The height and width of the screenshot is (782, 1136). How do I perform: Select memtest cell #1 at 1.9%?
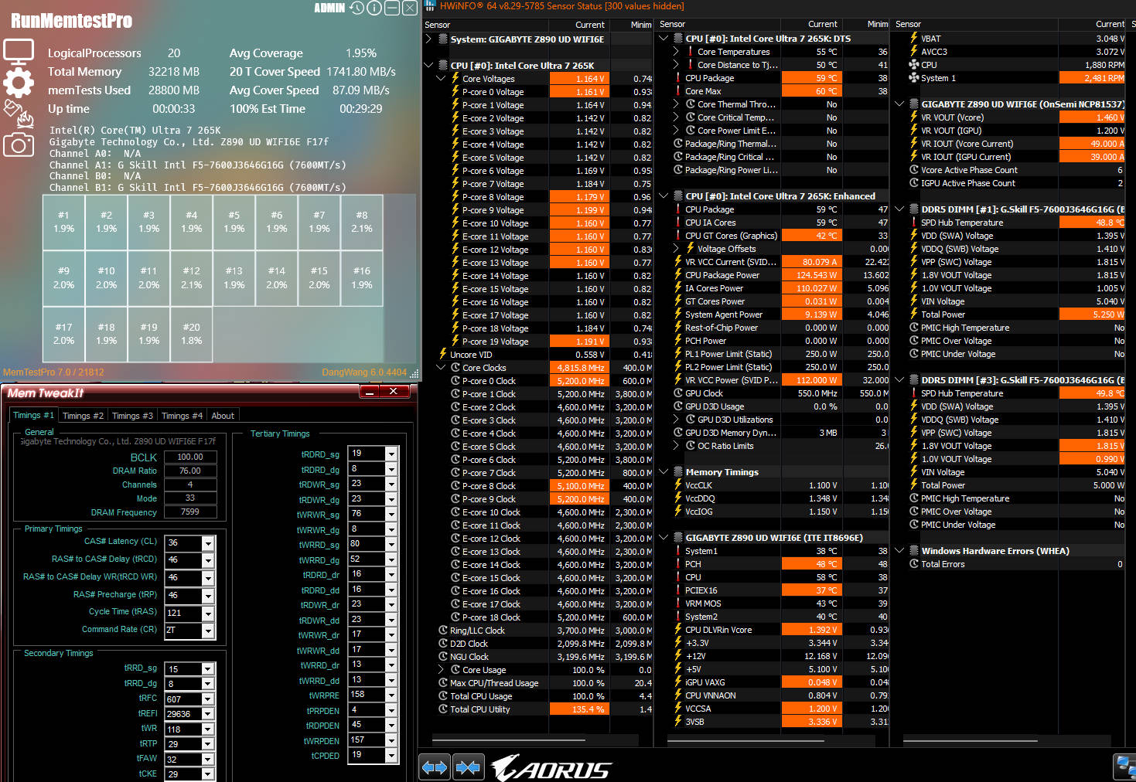tap(63, 222)
